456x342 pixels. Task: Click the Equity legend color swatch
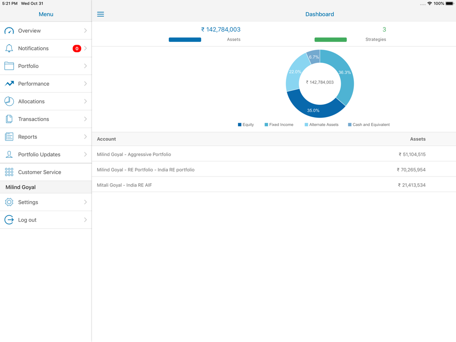[240, 125]
